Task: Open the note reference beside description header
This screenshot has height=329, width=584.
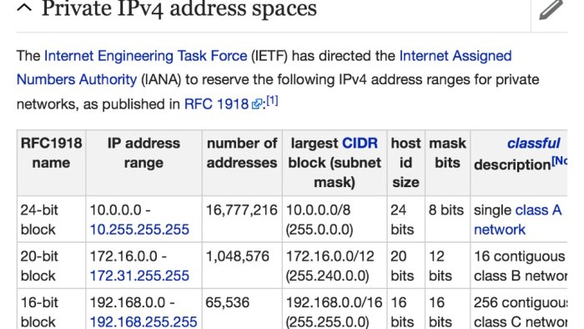Action: (x=560, y=161)
